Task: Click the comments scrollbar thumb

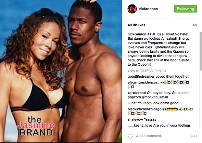Action: pos(201,51)
